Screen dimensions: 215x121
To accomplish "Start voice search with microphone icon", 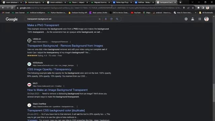I will [106, 19].
